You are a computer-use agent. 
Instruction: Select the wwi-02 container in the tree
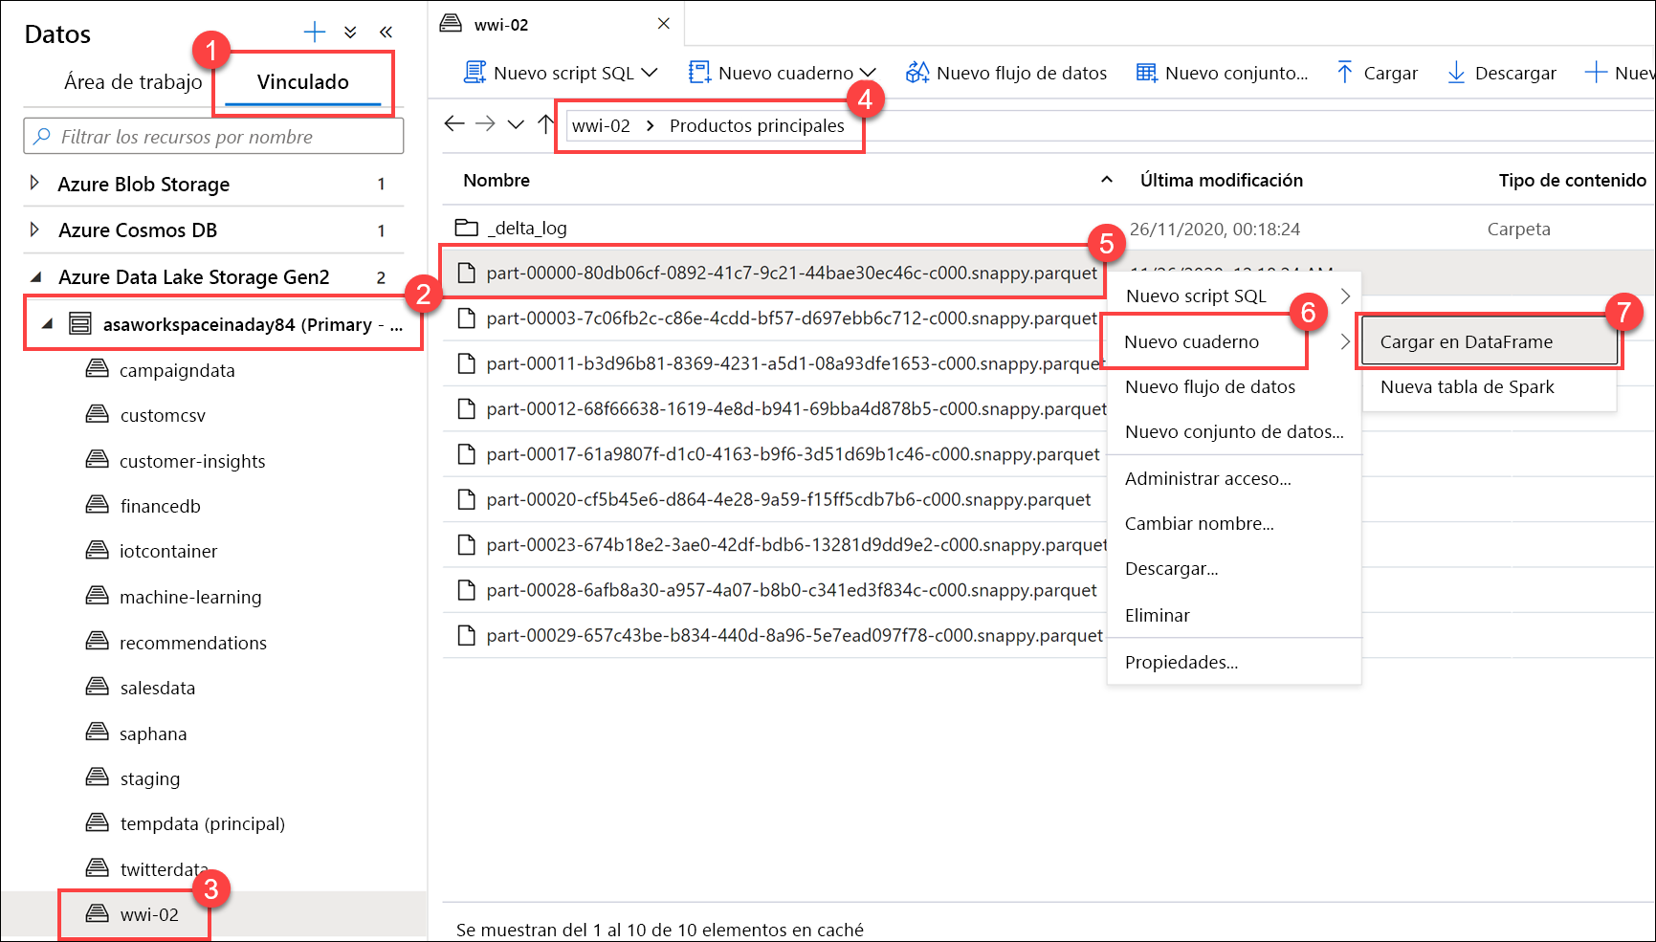(x=149, y=914)
